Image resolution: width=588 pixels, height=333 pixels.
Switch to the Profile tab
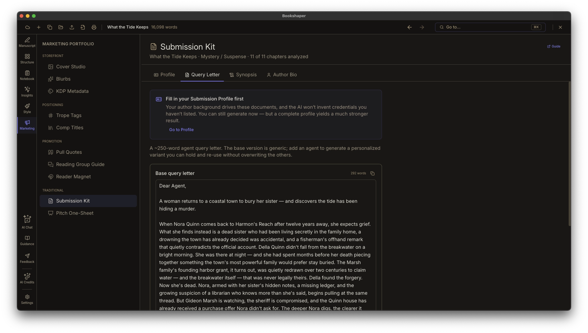(164, 75)
